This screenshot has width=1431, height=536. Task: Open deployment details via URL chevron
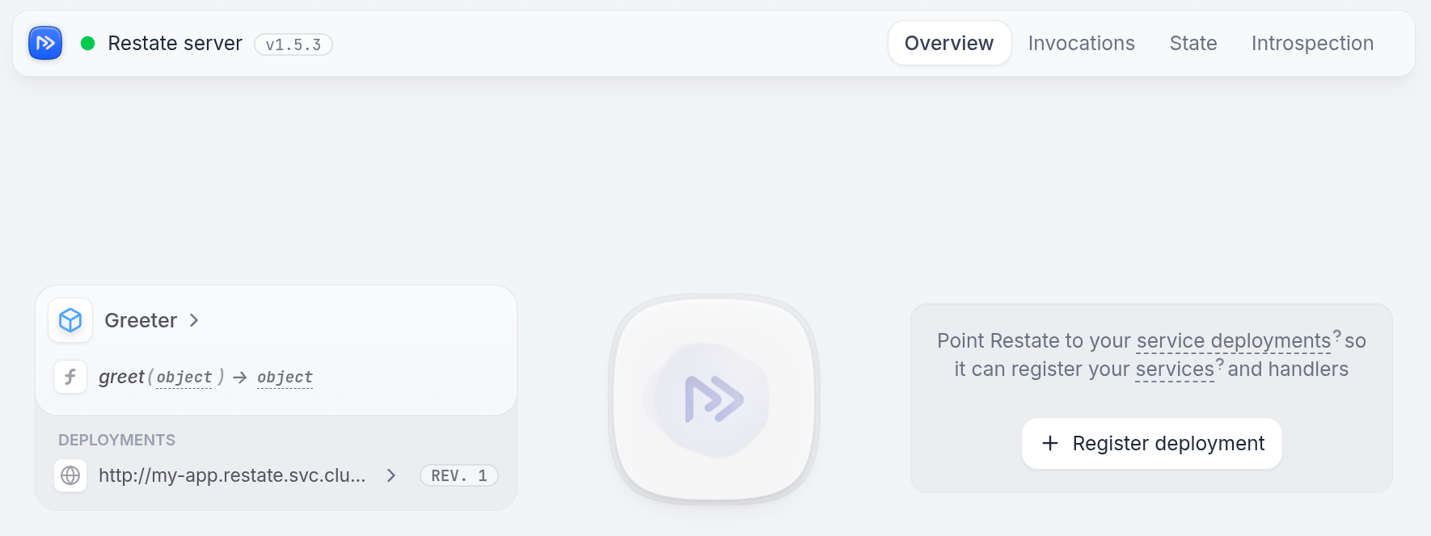[391, 475]
